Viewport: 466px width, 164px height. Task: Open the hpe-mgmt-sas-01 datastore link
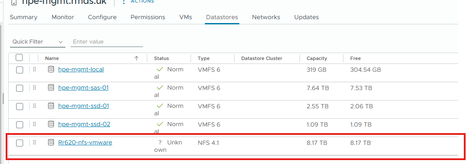pyautogui.click(x=83, y=88)
